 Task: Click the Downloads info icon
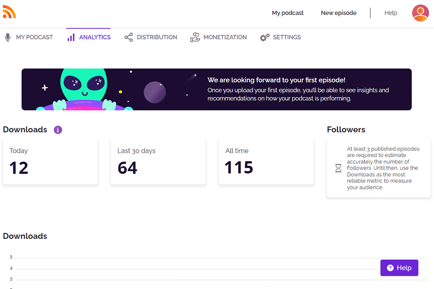[58, 130]
